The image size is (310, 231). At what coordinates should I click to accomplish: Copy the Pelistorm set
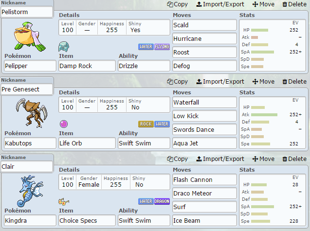tap(177, 4)
